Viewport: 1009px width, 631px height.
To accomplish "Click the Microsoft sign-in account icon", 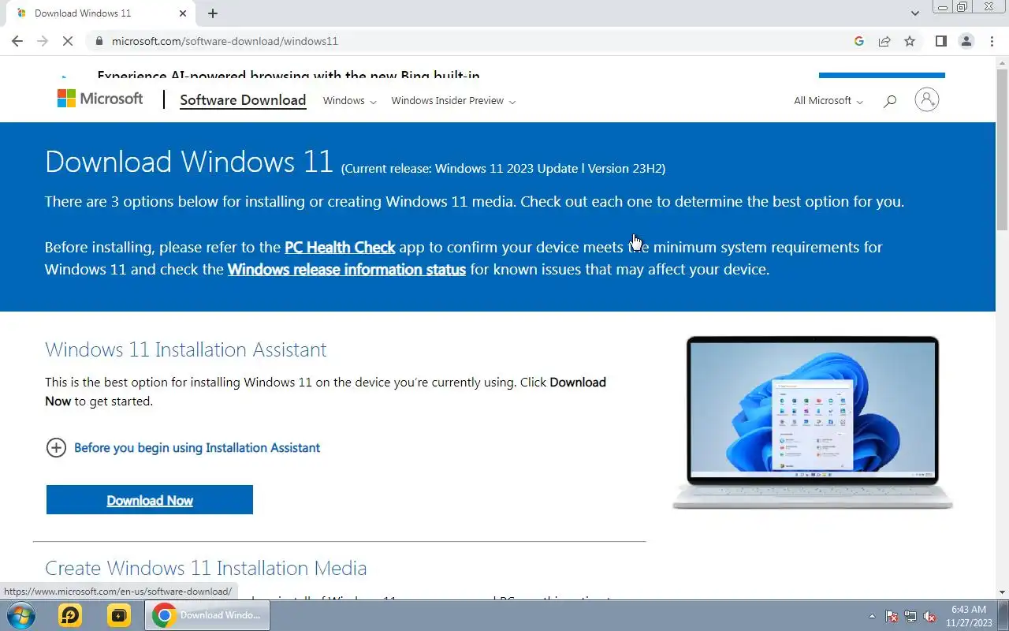I will tap(927, 99).
